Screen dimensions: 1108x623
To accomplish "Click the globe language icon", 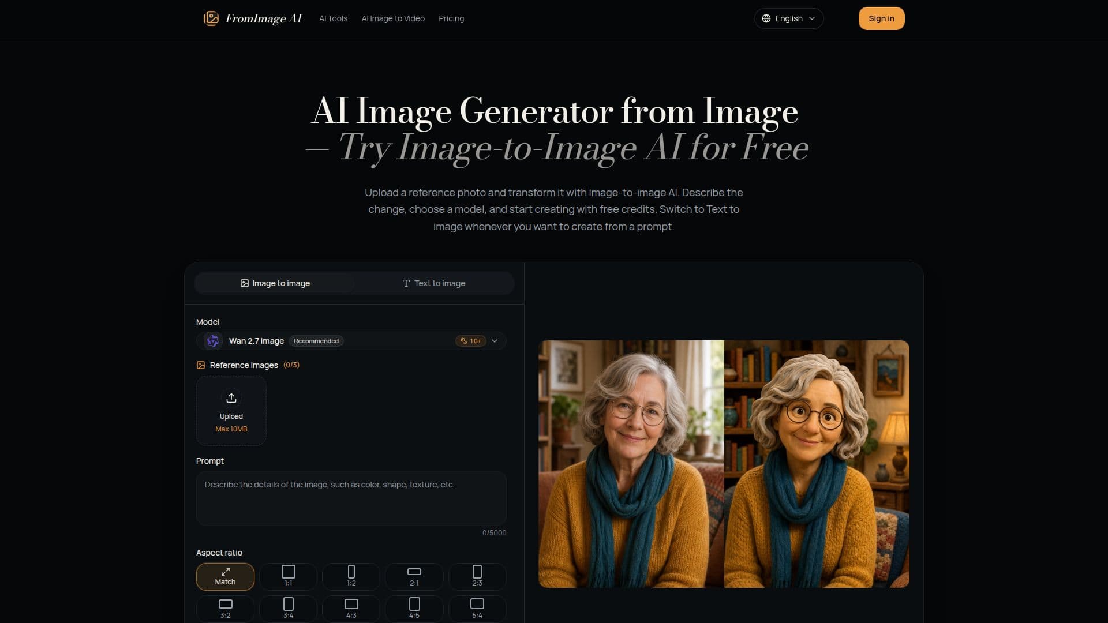I will coord(766,18).
